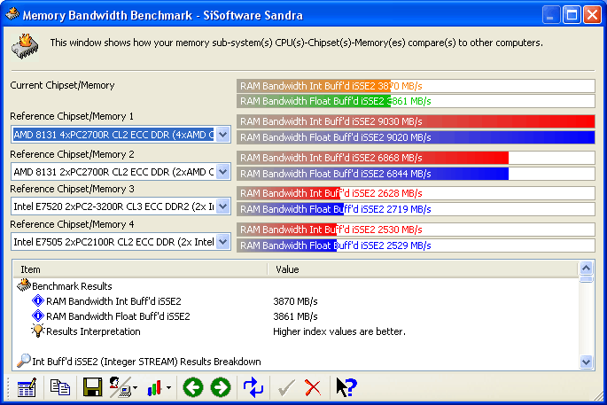The image size is (607, 405).
Task: Activate the What's This help cursor icon
Action: tap(346, 387)
